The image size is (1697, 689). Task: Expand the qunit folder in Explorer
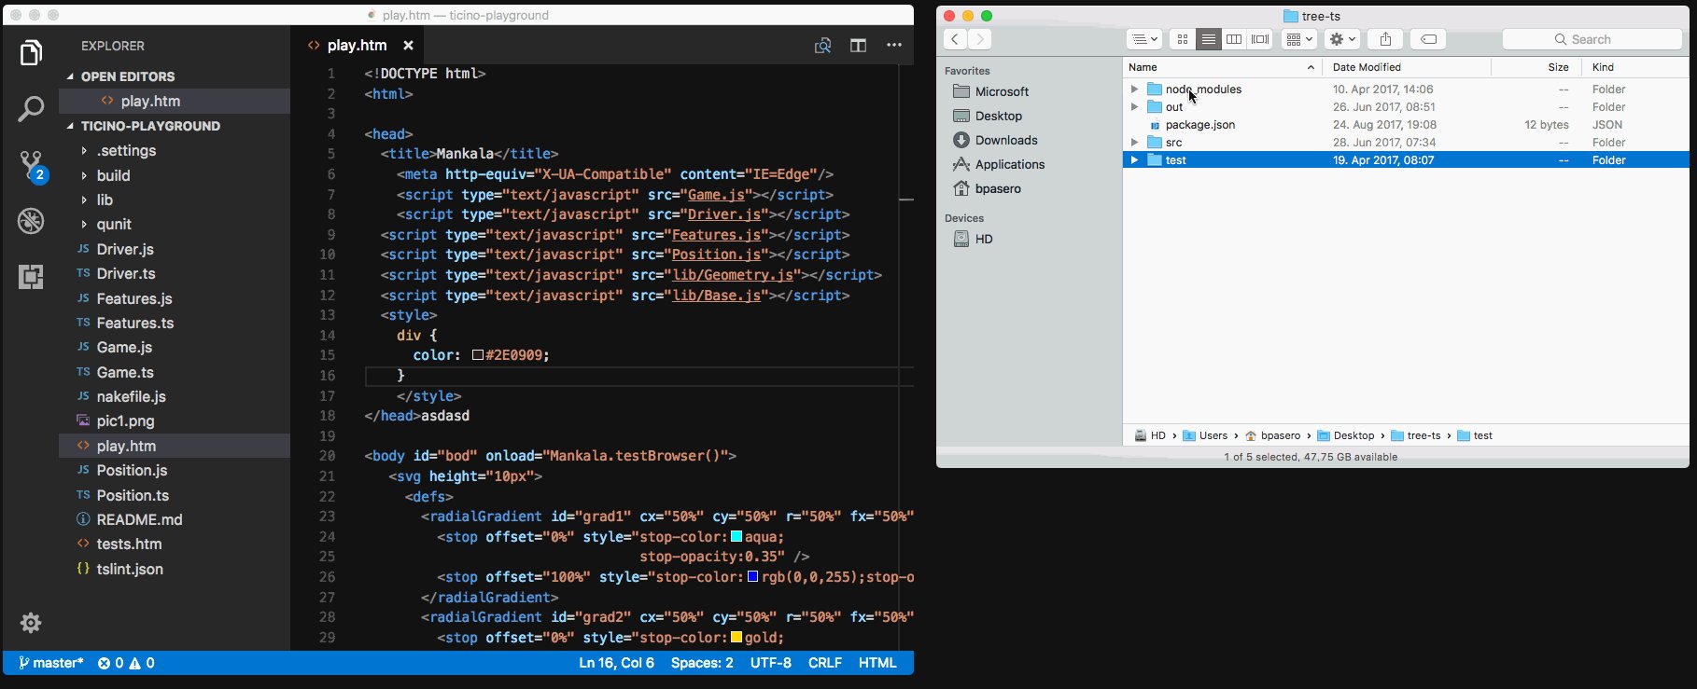(x=84, y=224)
